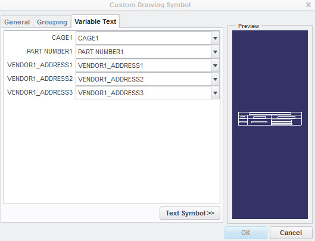
Task: Click into the CAGE1 text field
Action: [144, 38]
